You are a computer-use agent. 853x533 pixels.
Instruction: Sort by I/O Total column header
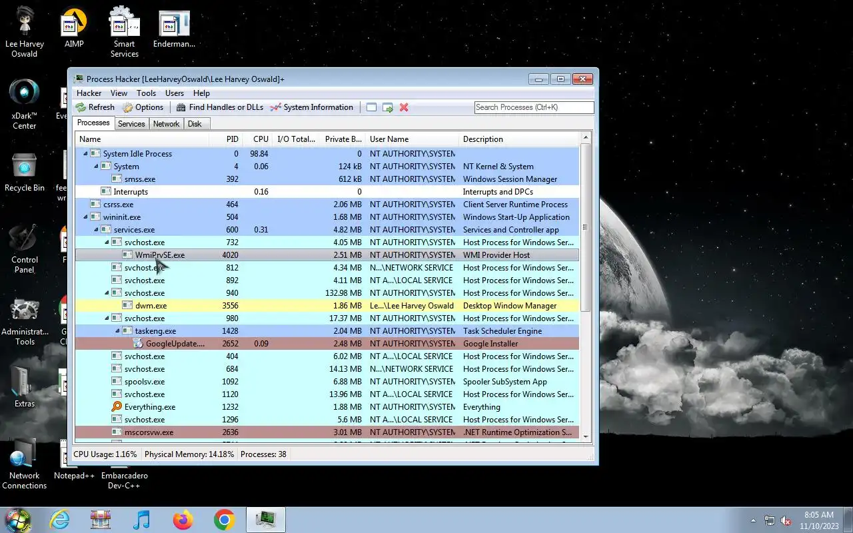tap(295, 139)
